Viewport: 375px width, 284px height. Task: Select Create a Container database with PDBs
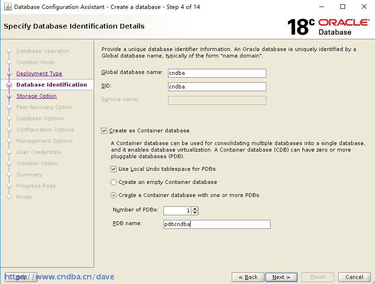(113, 195)
